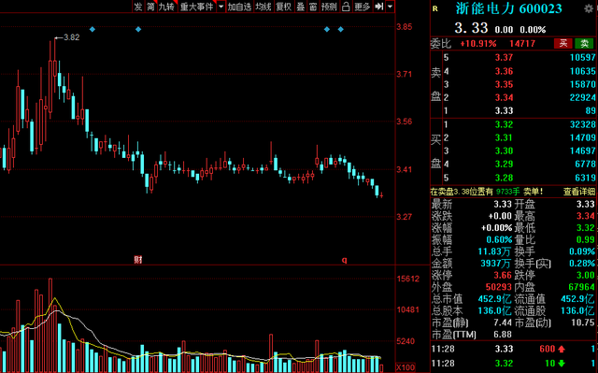Open settings gear beside stock name
This screenshot has width=598, height=373.
589,8
